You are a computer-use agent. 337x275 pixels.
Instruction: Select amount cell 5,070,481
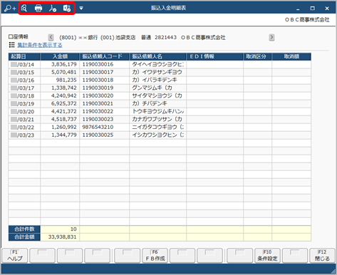[x=60, y=72]
